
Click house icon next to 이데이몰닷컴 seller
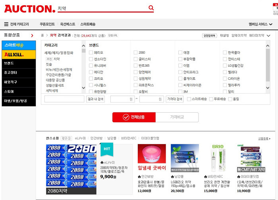coord(239,177)
